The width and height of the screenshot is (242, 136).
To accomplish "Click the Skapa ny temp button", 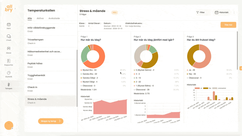I will (x=51, y=121).
